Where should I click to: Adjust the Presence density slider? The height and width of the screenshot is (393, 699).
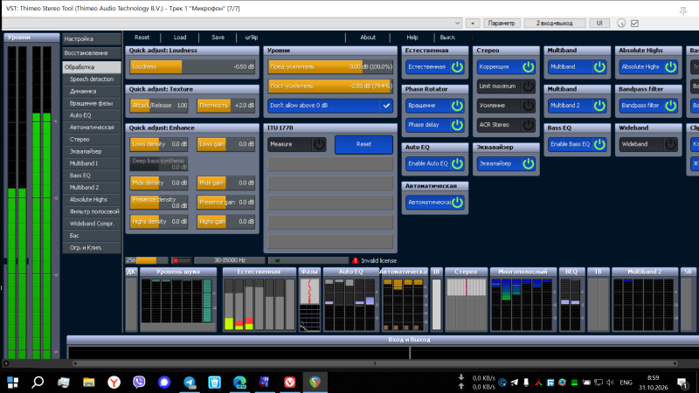[159, 203]
